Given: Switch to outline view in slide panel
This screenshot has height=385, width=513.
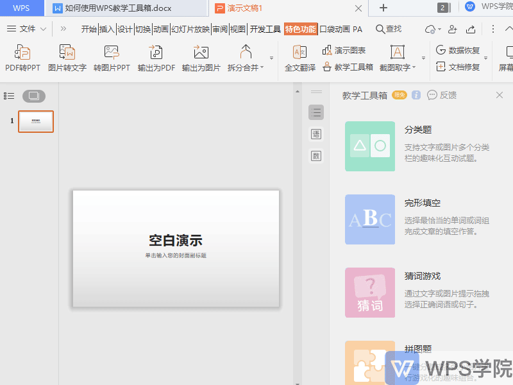Looking at the screenshot, I should point(9,96).
